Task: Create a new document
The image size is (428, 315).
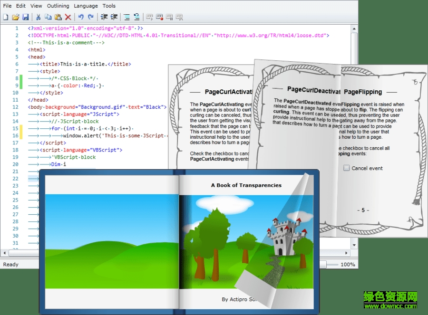Action: coord(6,17)
